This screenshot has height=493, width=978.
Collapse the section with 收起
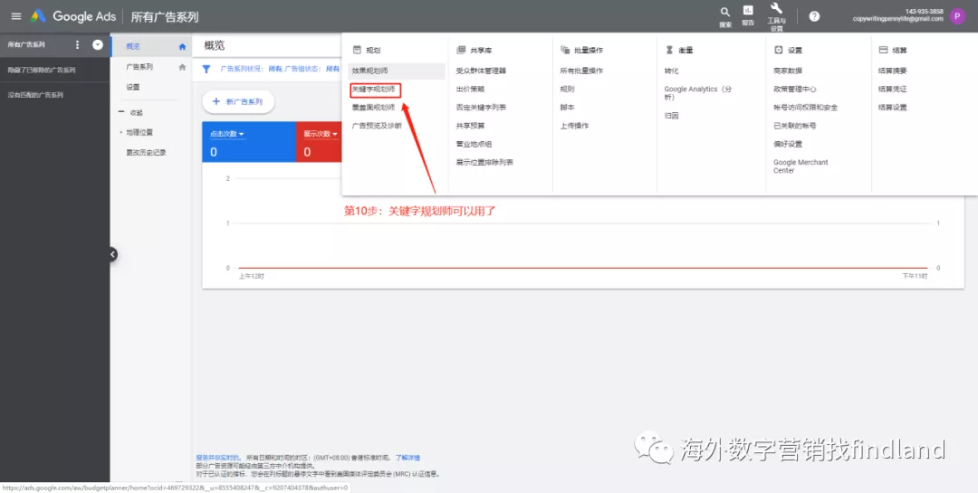click(131, 112)
